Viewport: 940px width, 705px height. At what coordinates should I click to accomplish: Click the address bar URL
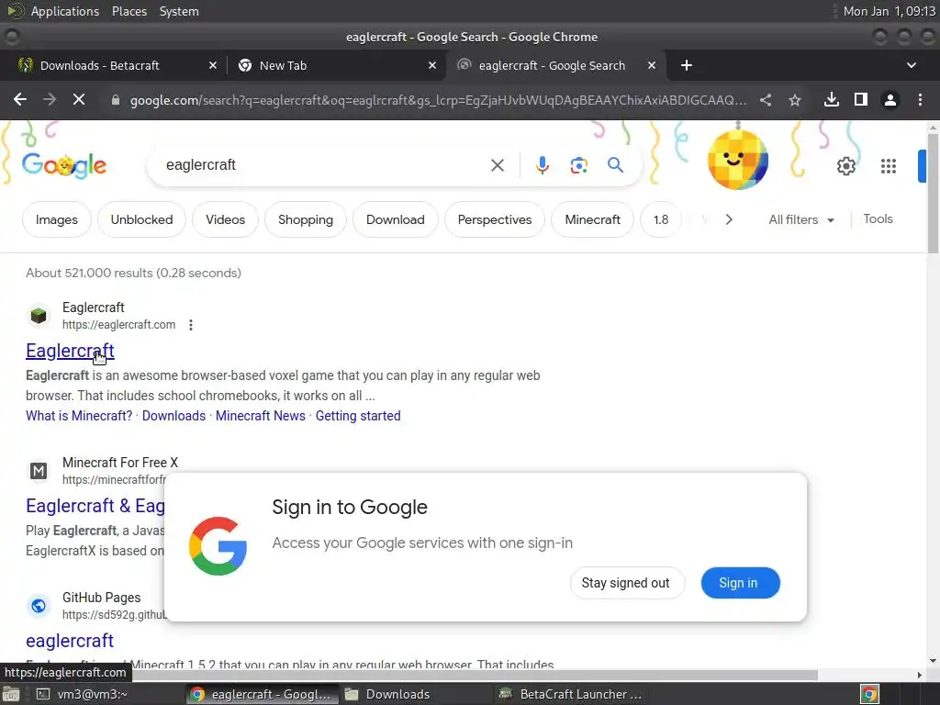[438, 100]
